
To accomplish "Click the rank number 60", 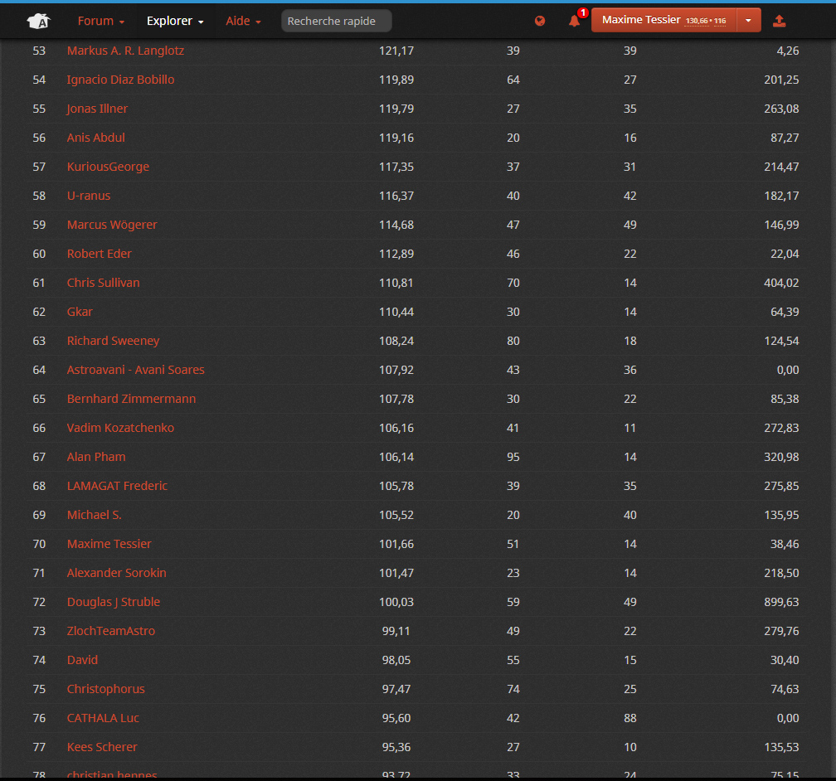I will [x=39, y=254].
